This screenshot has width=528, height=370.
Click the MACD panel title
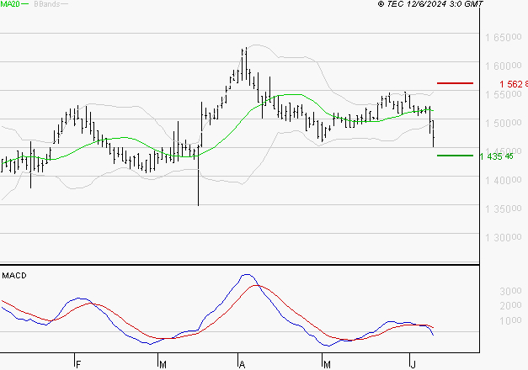coord(14,276)
